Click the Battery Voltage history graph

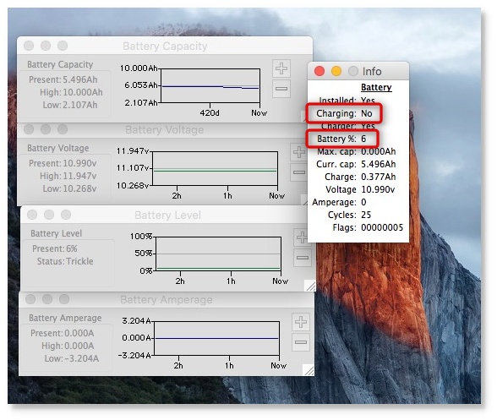tap(216, 168)
